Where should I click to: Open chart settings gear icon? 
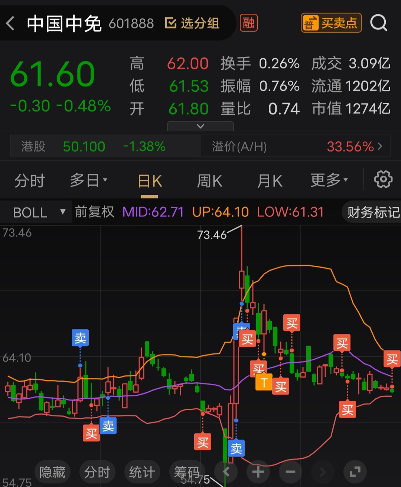(383, 180)
